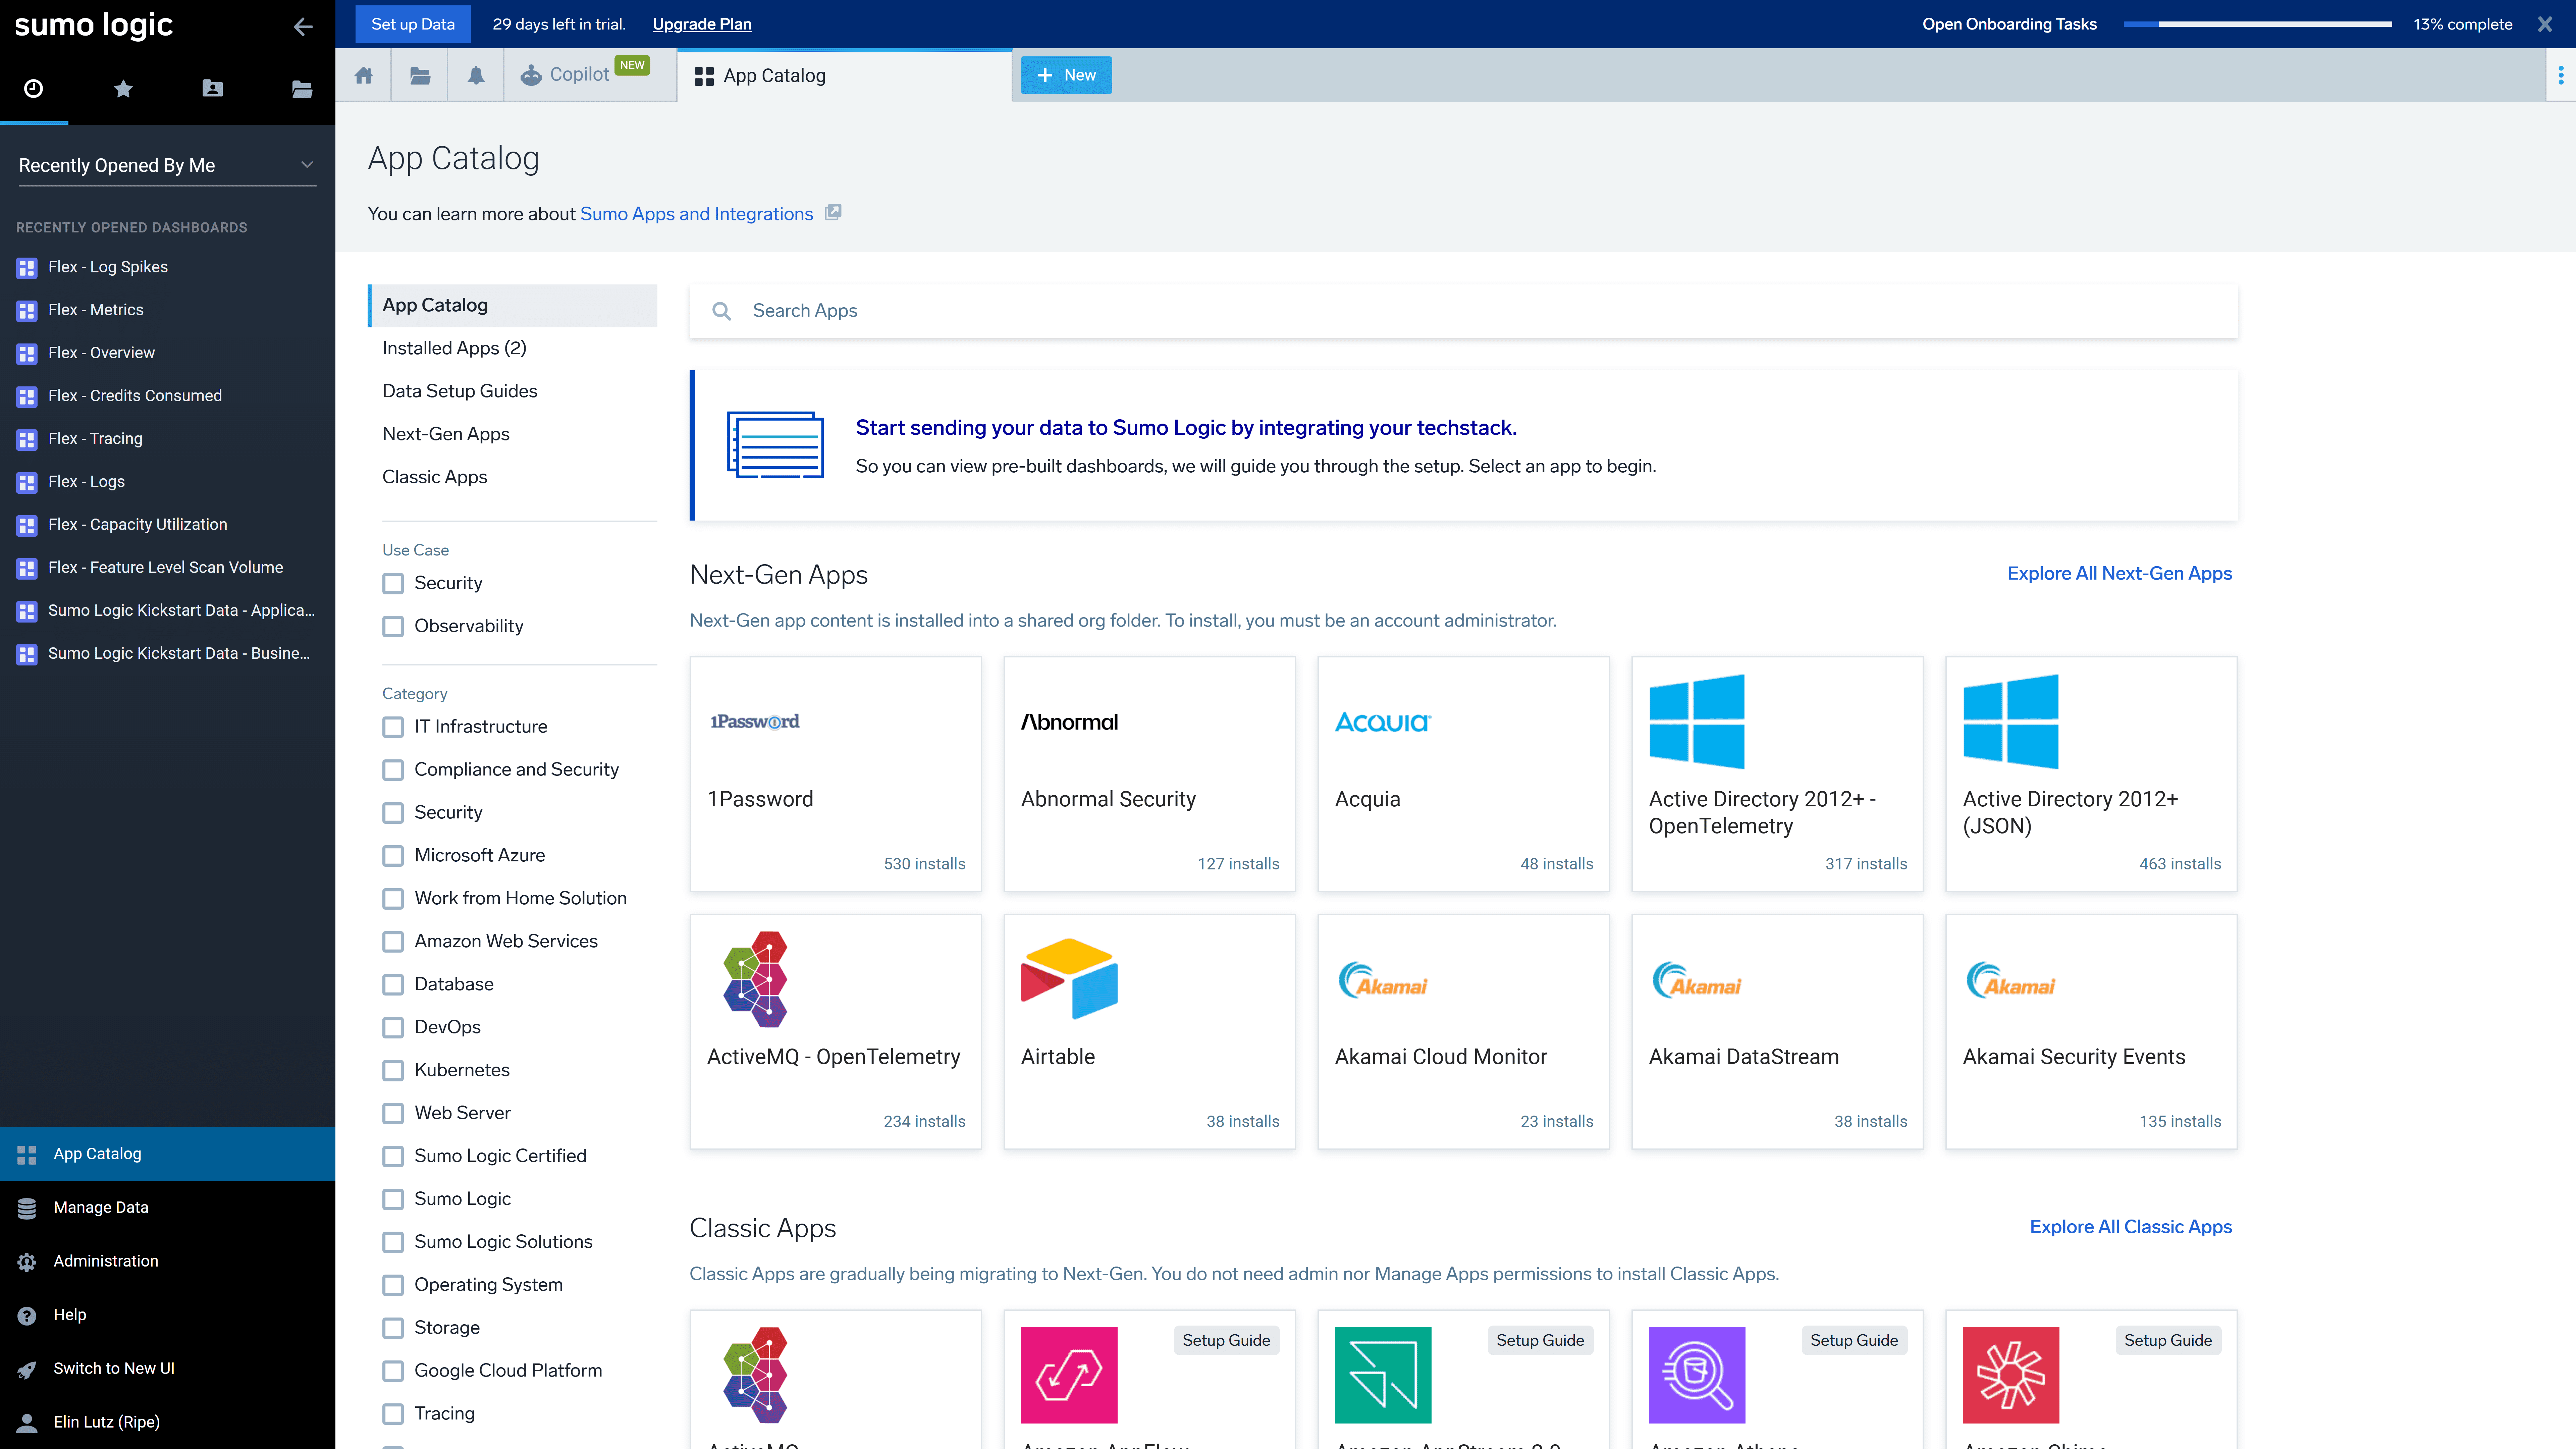
Task: Open Explore All Classic Apps
Action: click(x=2131, y=1227)
